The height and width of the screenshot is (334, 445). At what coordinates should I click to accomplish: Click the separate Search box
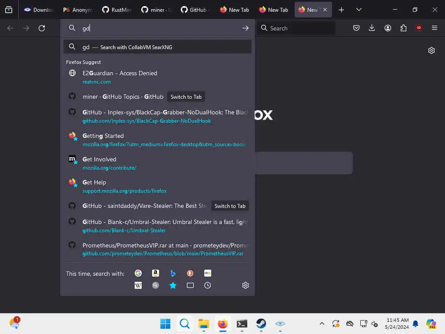point(296,28)
